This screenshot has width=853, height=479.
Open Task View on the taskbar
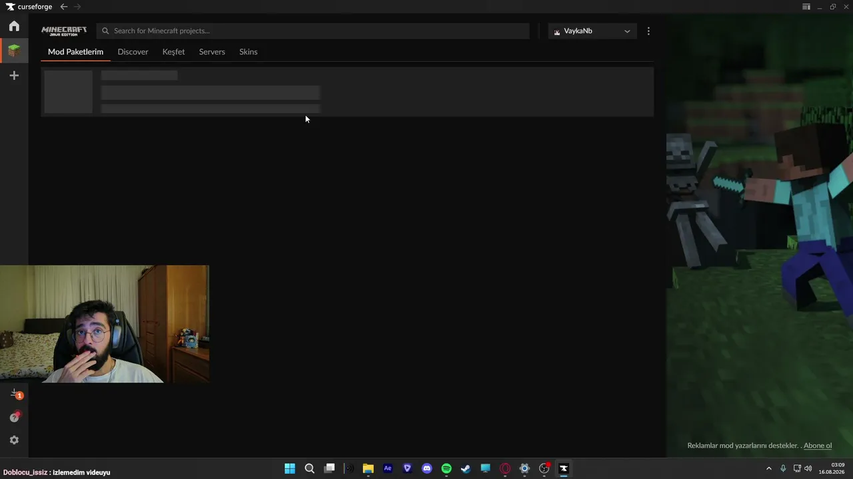tap(329, 468)
